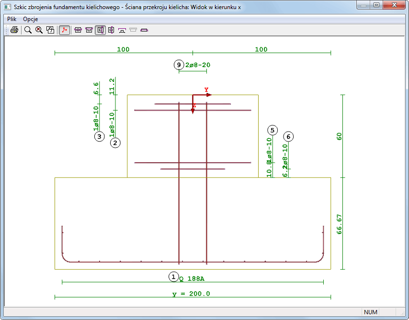Click the 'y = 200.0' dimension text
Viewport: 409px width, 320px height.
point(191,294)
